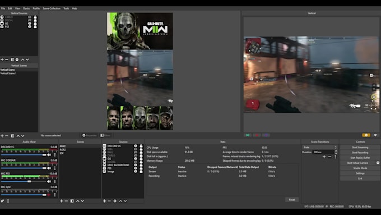381x215 pixels.
Task: Open source properties gear in Sources dock
Action: pyautogui.click(x=115, y=201)
